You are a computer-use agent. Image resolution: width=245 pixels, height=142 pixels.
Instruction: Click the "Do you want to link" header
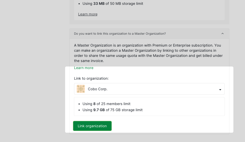pos(120,33)
